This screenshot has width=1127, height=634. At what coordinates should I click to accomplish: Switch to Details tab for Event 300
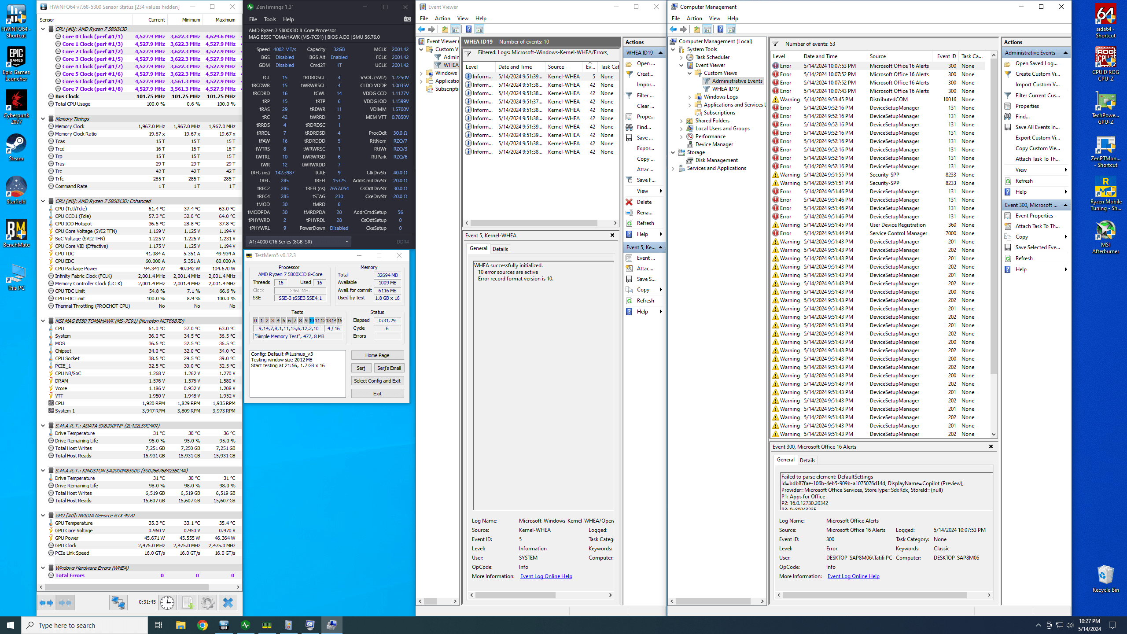point(807,460)
